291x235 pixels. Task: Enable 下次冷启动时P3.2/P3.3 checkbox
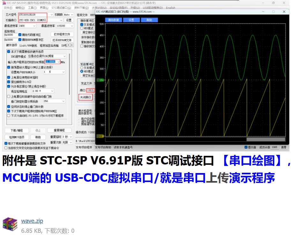tap(9, 116)
